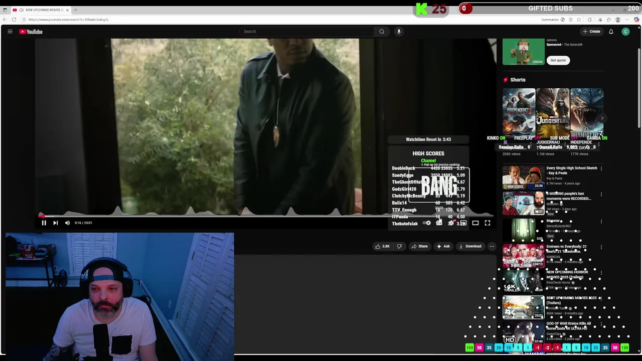
Task: Switch player to miniplayer mode
Action: pyautogui.click(x=463, y=223)
